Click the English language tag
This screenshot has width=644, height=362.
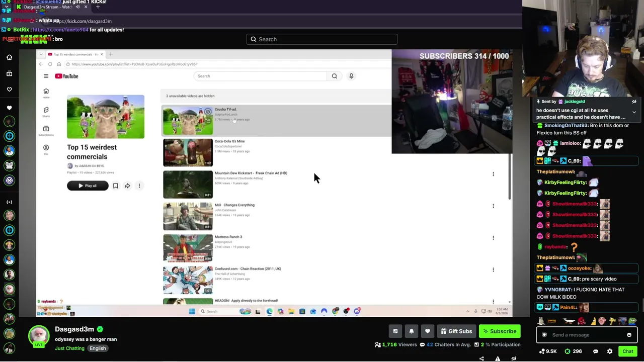pyautogui.click(x=98, y=348)
